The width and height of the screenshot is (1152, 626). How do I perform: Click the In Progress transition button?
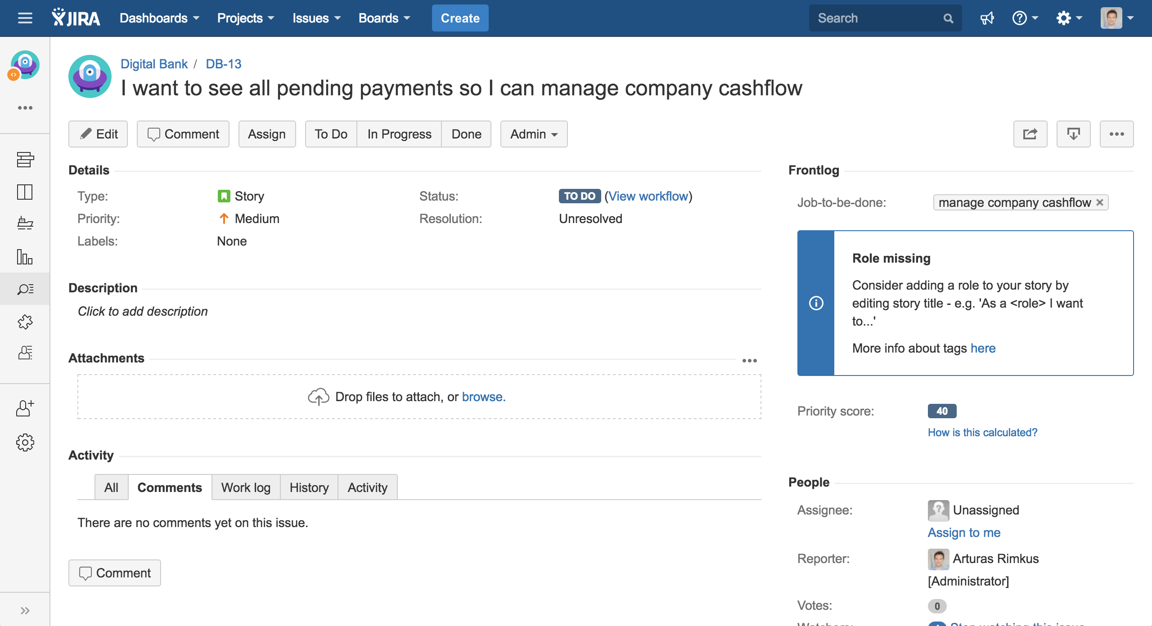pyautogui.click(x=399, y=134)
